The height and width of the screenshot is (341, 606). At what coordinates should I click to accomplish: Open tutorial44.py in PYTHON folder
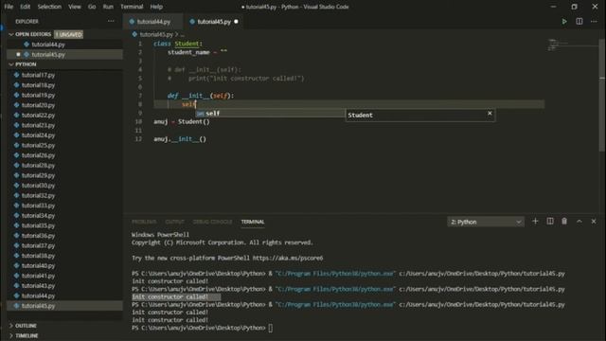click(x=38, y=296)
